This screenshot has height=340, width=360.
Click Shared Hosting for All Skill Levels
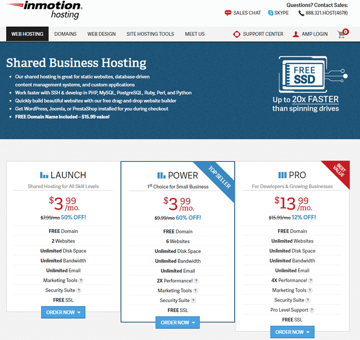[x=64, y=186]
